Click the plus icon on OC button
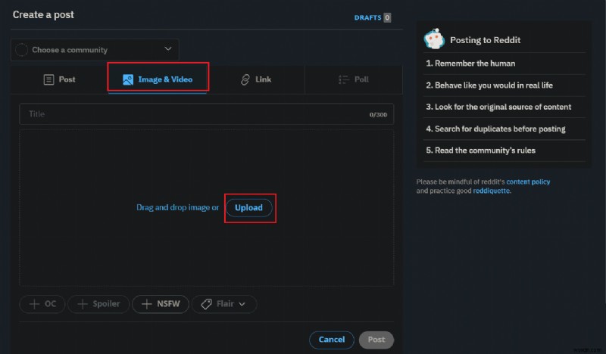The height and width of the screenshot is (354, 606). coord(34,304)
